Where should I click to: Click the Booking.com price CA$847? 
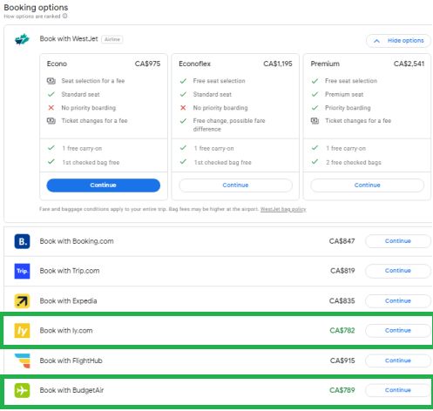pyautogui.click(x=342, y=241)
